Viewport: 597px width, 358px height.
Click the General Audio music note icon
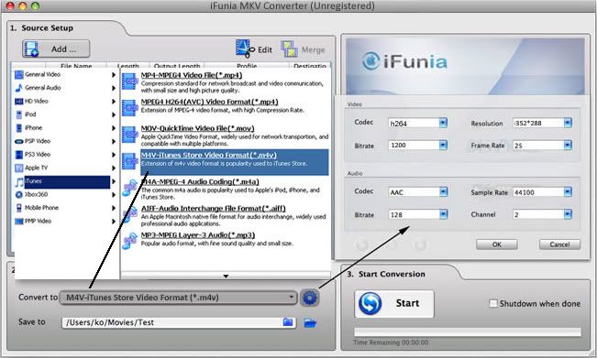click(x=19, y=88)
